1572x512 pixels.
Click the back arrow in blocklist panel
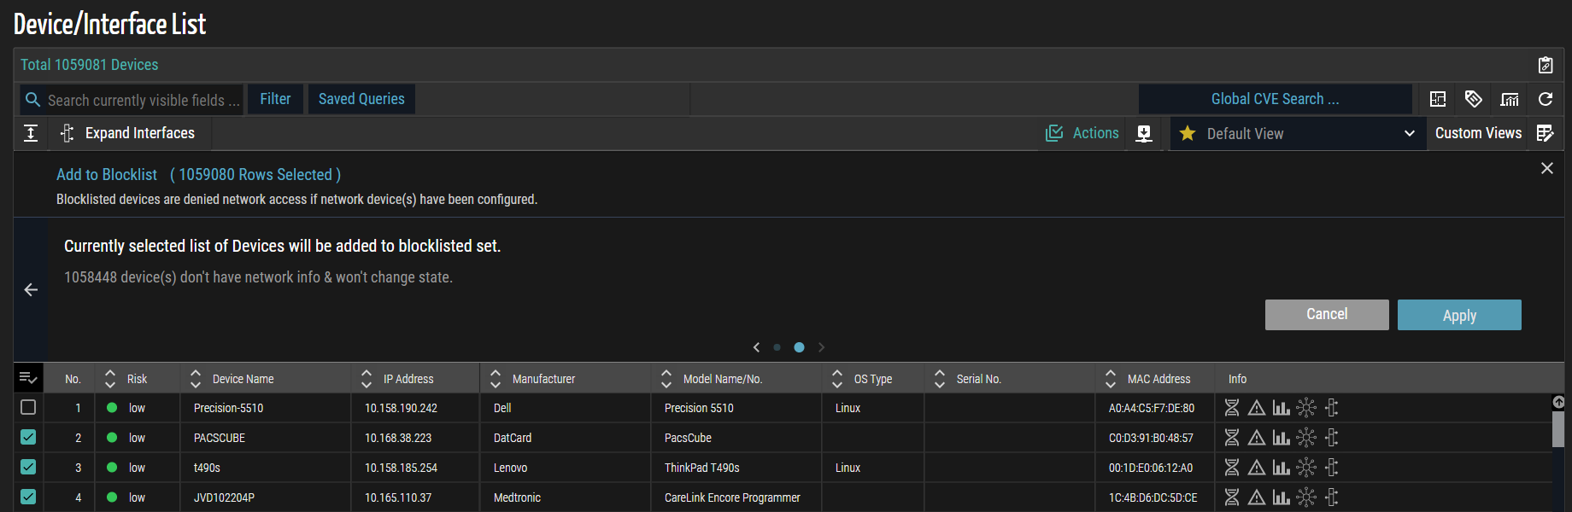(x=31, y=290)
